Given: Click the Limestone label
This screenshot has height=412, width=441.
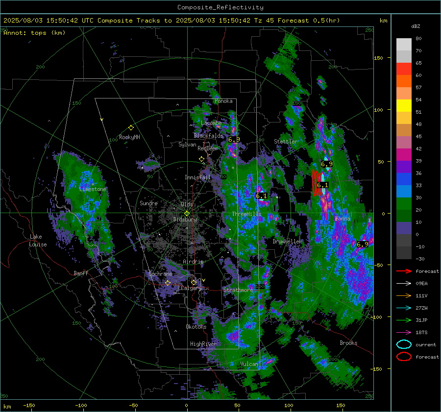Looking at the screenshot, I should coord(93,189).
